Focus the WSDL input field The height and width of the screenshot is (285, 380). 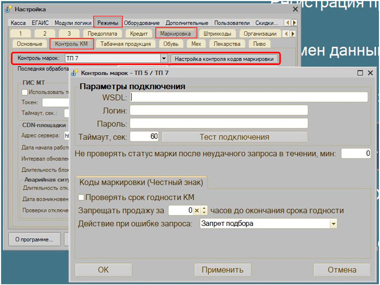pyautogui.click(x=249, y=97)
